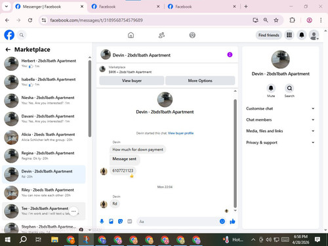Search in conversation with the magnifier icon
Screen dimensions: 328x246
289,88
